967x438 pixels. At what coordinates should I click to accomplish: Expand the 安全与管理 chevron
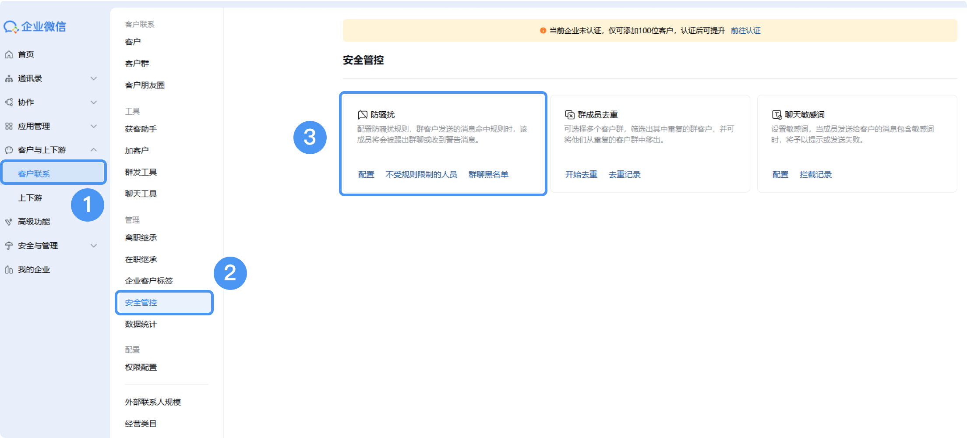click(94, 246)
